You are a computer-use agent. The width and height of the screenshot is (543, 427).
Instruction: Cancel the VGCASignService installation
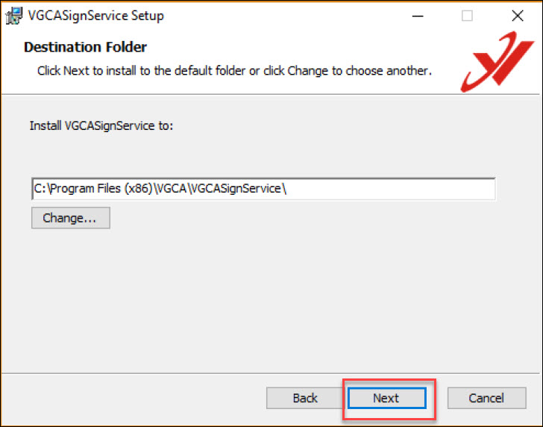click(x=486, y=398)
